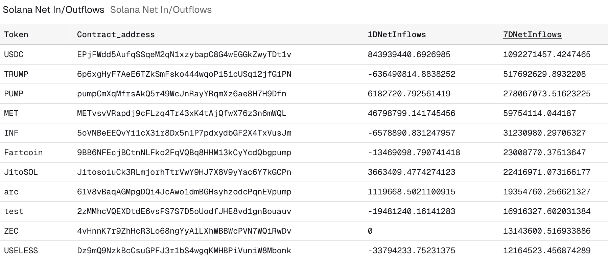This screenshot has width=608, height=259.
Task: Select the TRUMP token cell
Action: coord(16,74)
